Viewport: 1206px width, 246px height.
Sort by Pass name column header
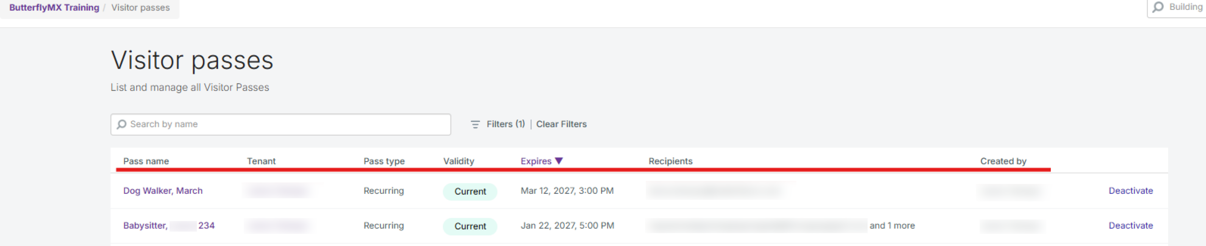[x=146, y=161]
